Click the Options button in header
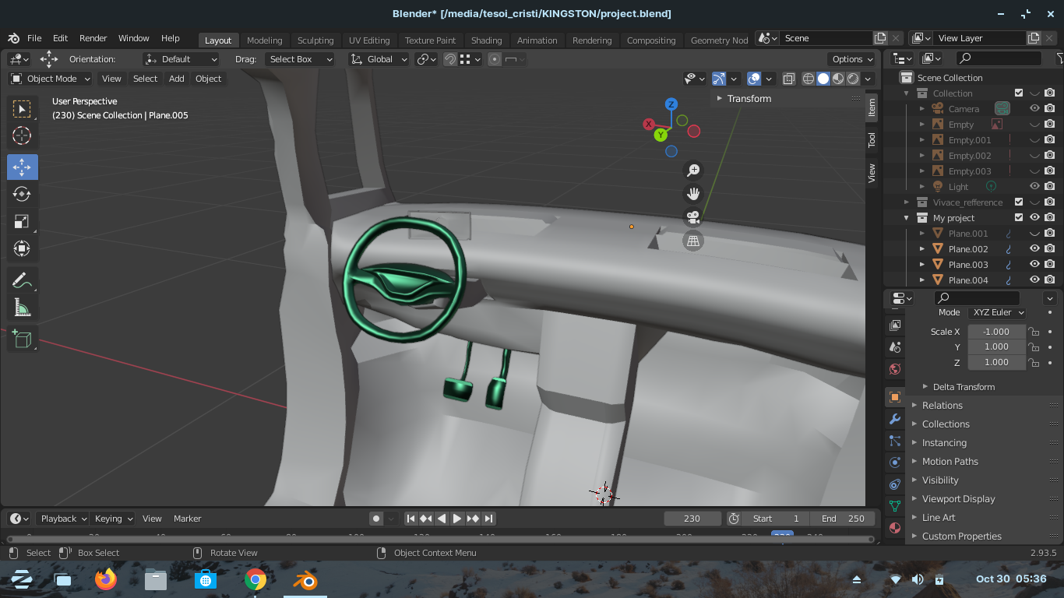1064x598 pixels. tap(851, 59)
